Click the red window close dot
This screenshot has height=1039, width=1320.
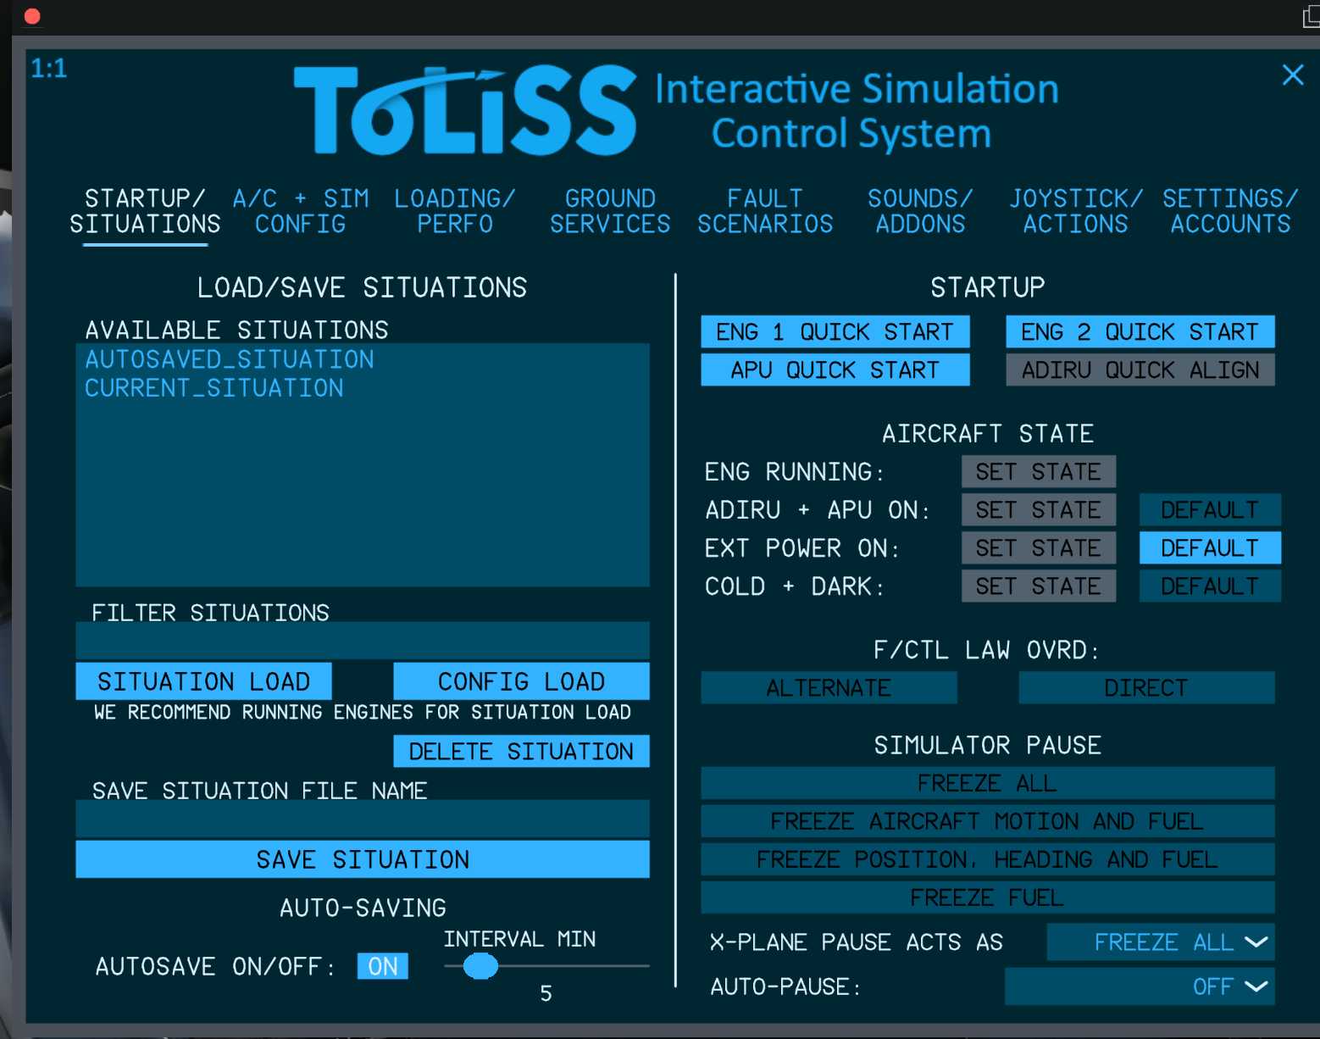pyautogui.click(x=33, y=16)
